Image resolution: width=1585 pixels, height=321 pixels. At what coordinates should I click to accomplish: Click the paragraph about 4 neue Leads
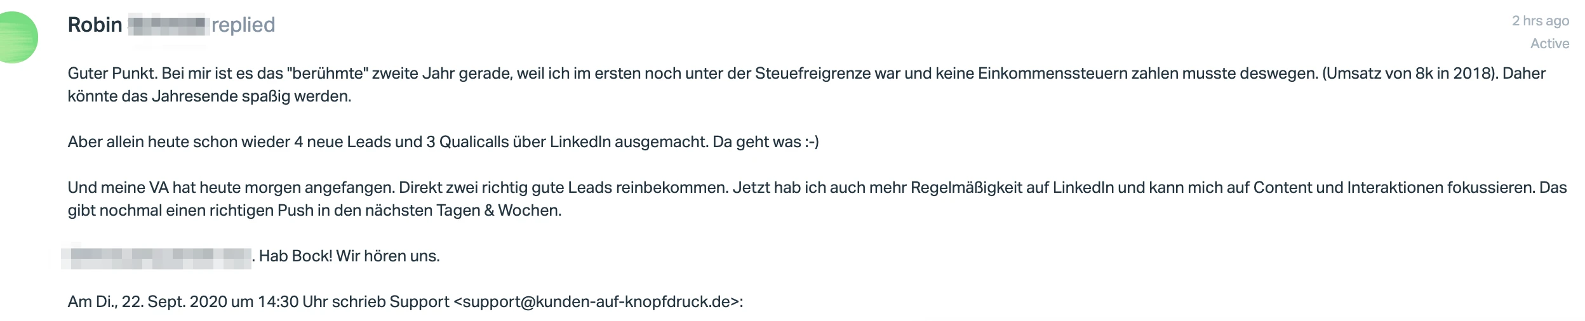point(443,142)
